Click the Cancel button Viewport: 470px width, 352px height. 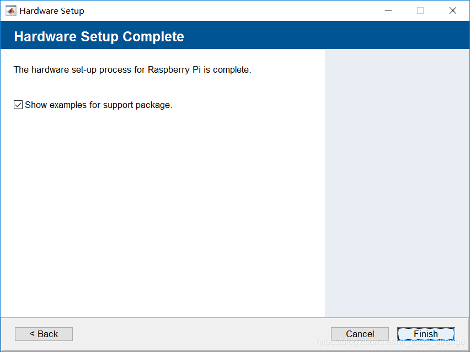tap(360, 334)
